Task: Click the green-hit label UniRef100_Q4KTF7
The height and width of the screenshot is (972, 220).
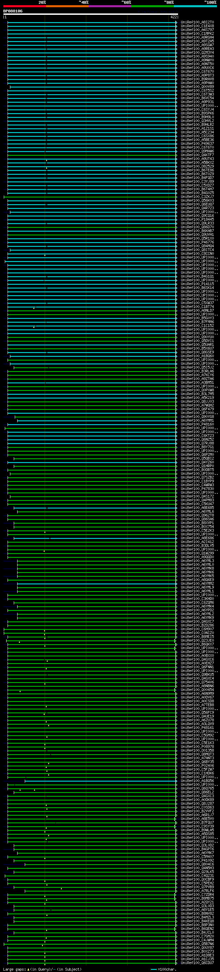Action: pyautogui.click(x=197, y=155)
